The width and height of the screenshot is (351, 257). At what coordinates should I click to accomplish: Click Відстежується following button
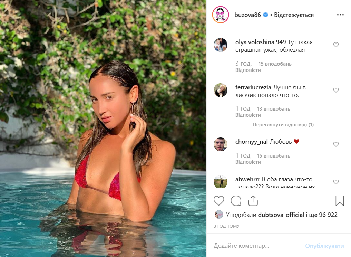(x=294, y=15)
